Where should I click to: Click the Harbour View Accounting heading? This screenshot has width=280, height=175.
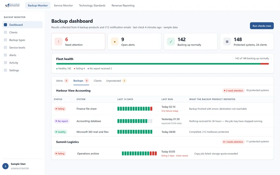73,90
